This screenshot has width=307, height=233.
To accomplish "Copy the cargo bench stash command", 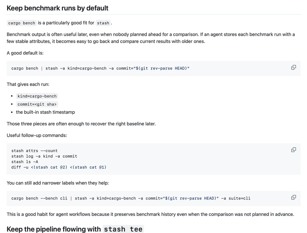I will click(293, 67).
